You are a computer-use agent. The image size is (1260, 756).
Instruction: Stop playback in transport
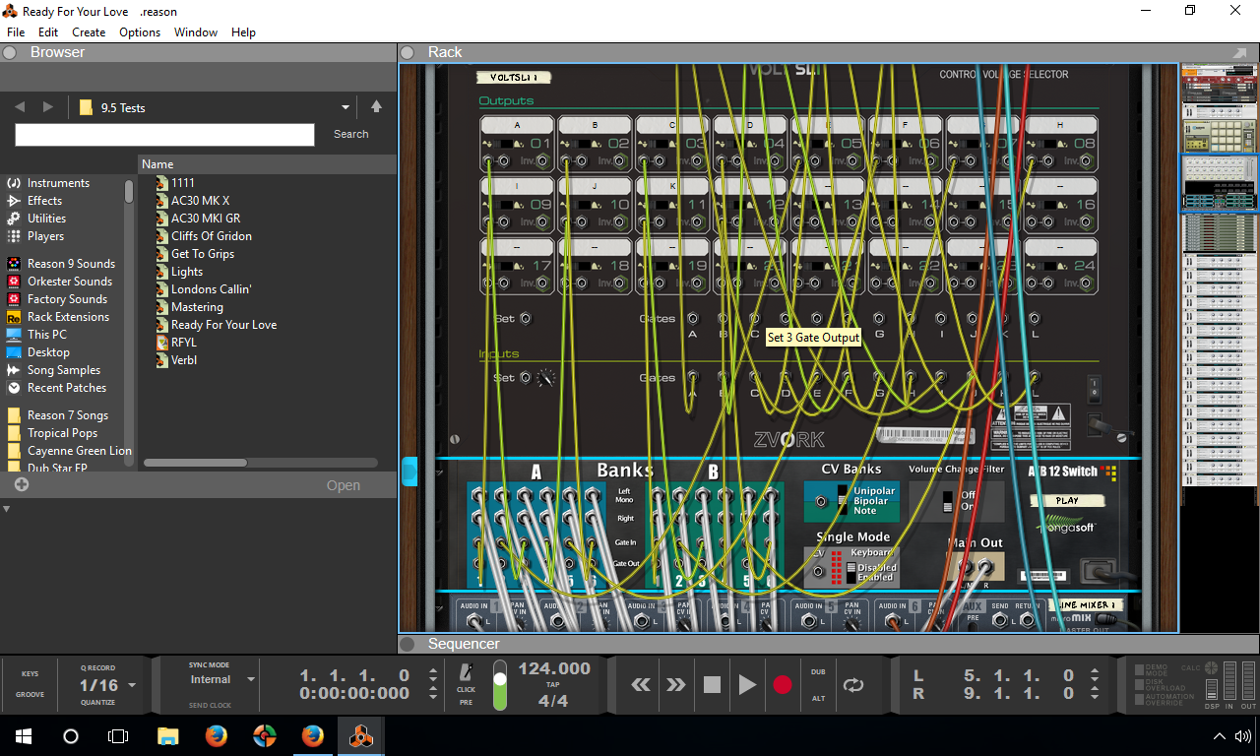coord(712,685)
